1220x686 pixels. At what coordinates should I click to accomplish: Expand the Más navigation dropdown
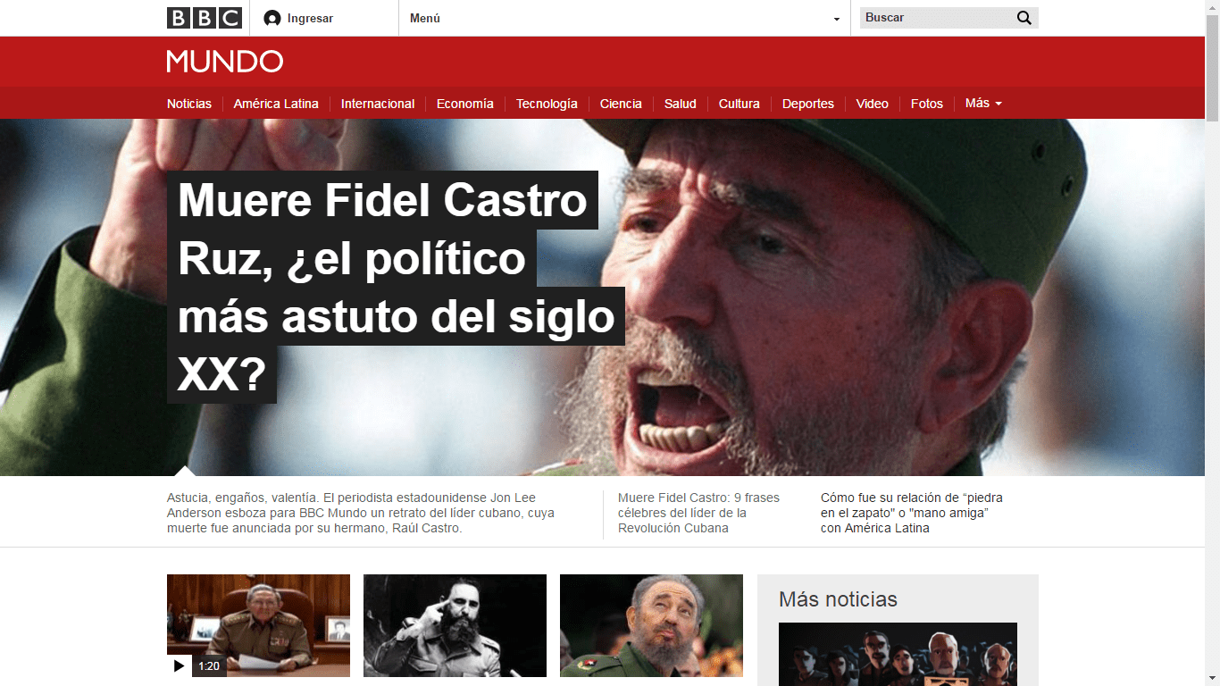coord(982,103)
